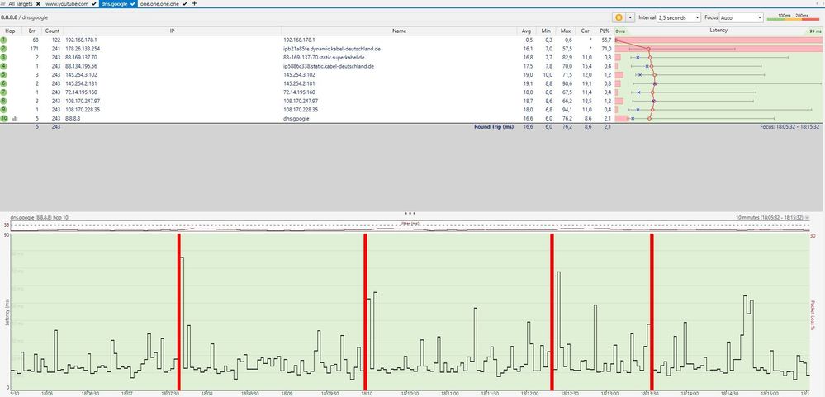Sort by the Hop column header
Screen dimensions: 825x397
coord(10,31)
